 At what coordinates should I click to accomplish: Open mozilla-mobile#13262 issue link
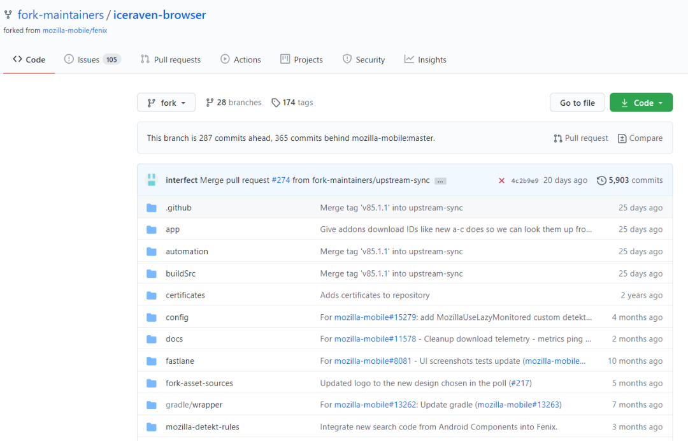[x=375, y=405]
